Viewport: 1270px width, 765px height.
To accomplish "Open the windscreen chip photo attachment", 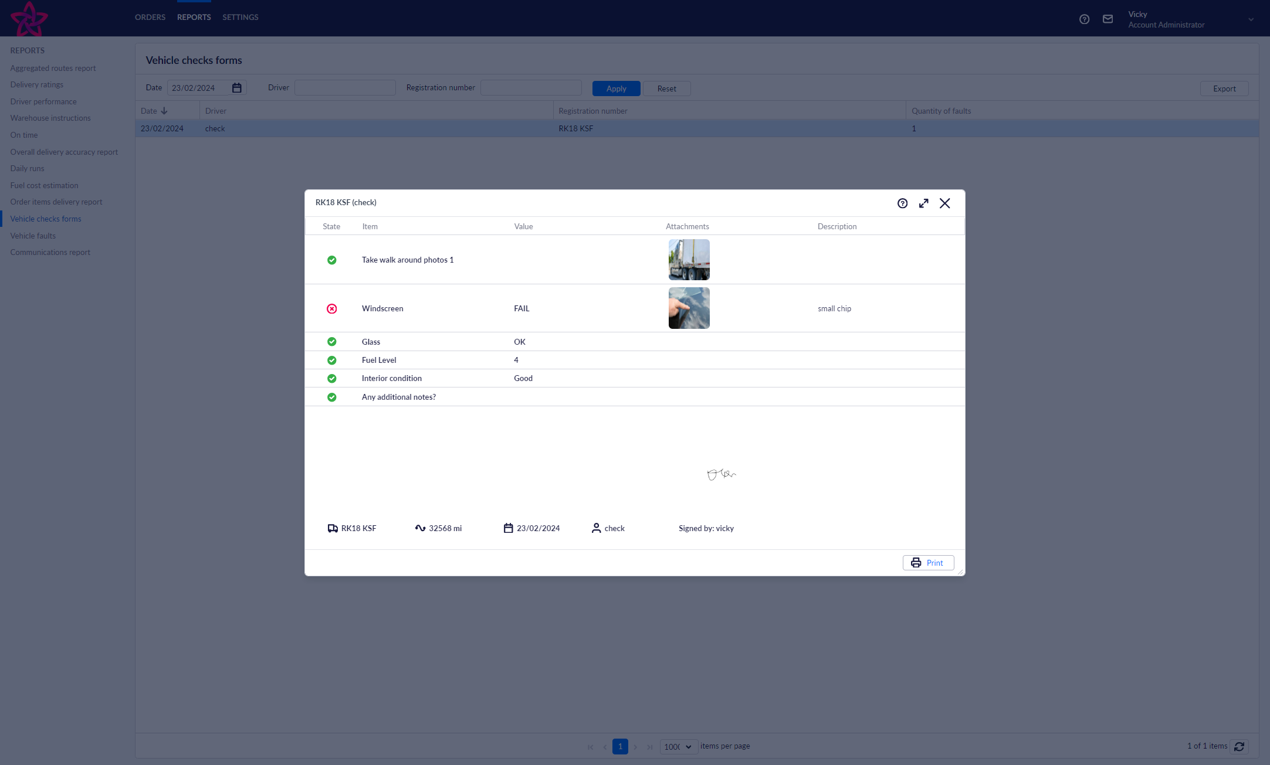I will [689, 308].
